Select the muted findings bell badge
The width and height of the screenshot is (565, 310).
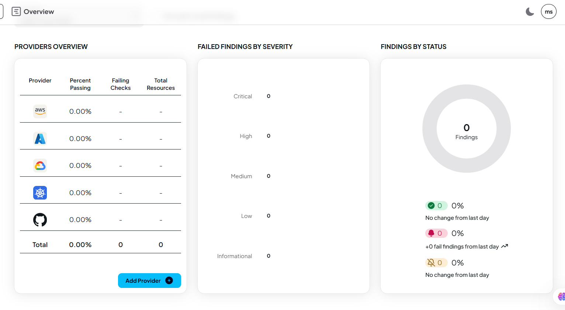pos(436,263)
